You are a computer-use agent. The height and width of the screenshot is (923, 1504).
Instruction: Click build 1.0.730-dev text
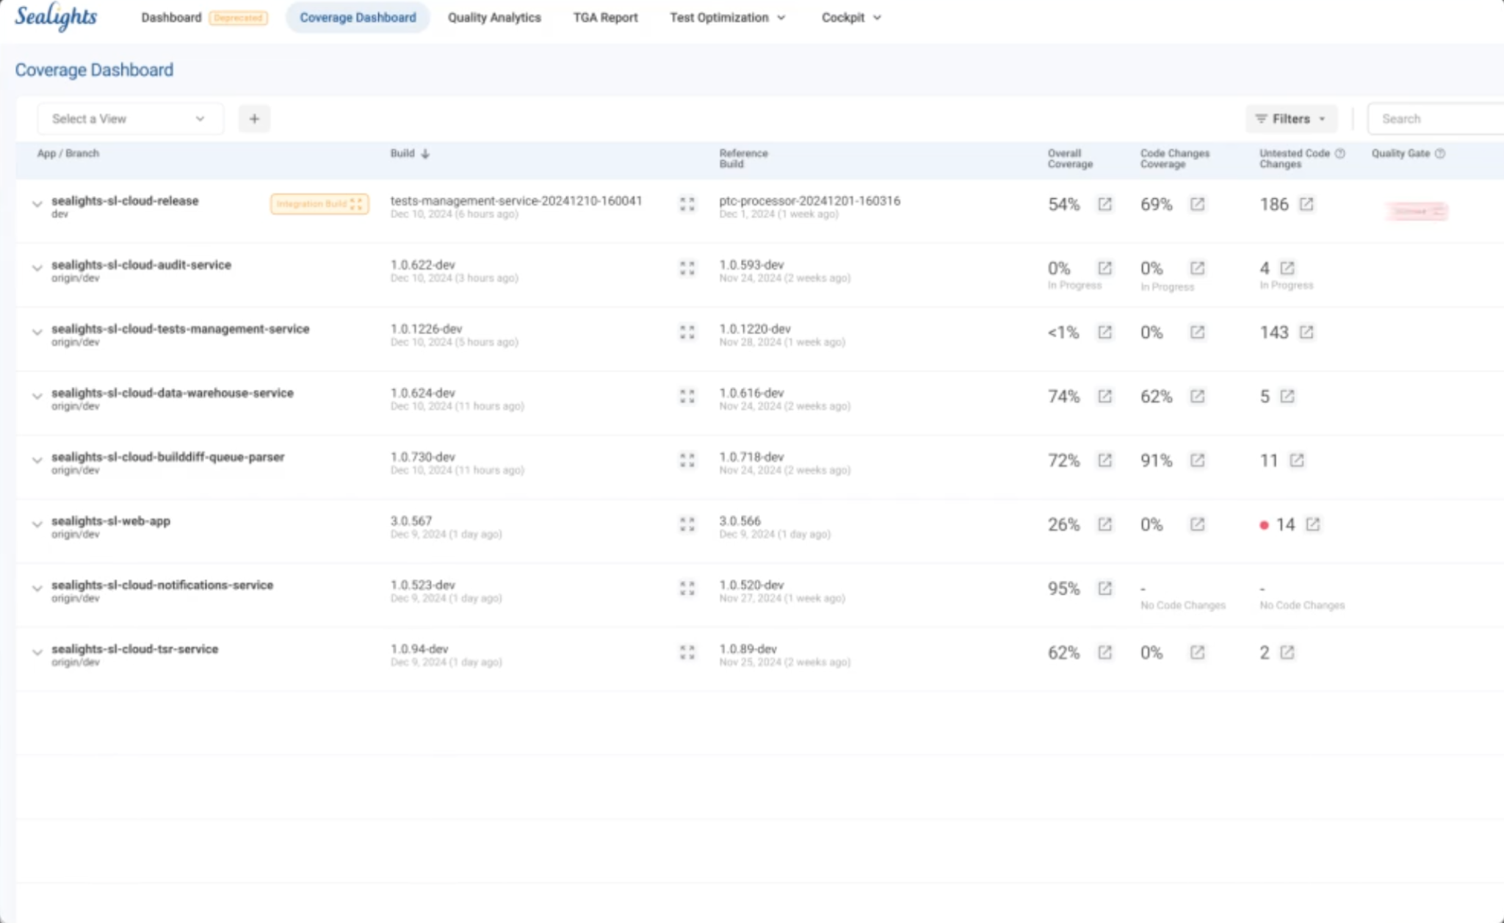coord(422,457)
